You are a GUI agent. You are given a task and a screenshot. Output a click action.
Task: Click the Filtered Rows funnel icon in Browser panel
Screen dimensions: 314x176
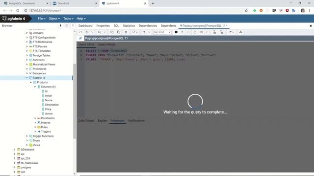73,26
